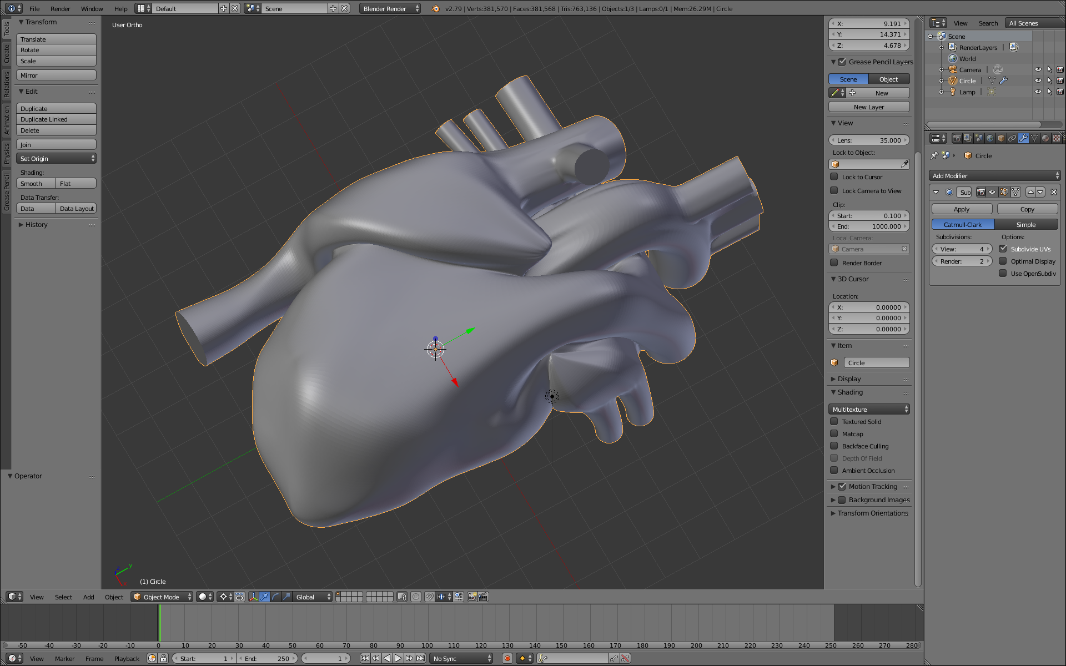Jump to the last frame
1066x666 pixels.
[421, 658]
